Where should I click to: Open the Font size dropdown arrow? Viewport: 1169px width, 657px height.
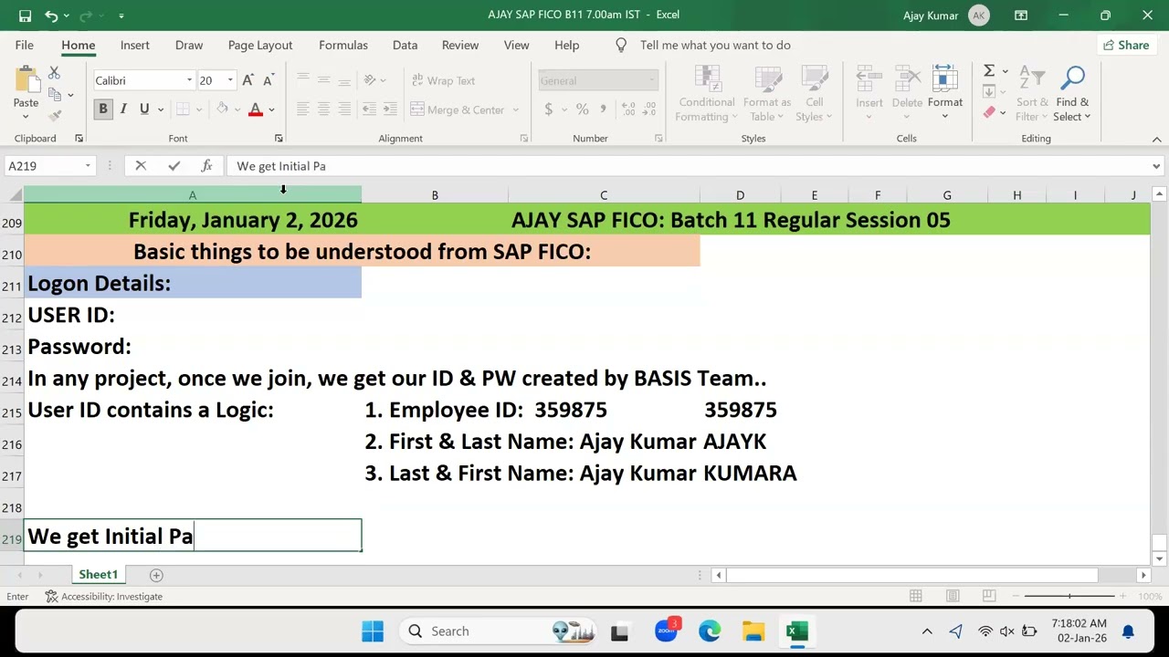pos(230,80)
